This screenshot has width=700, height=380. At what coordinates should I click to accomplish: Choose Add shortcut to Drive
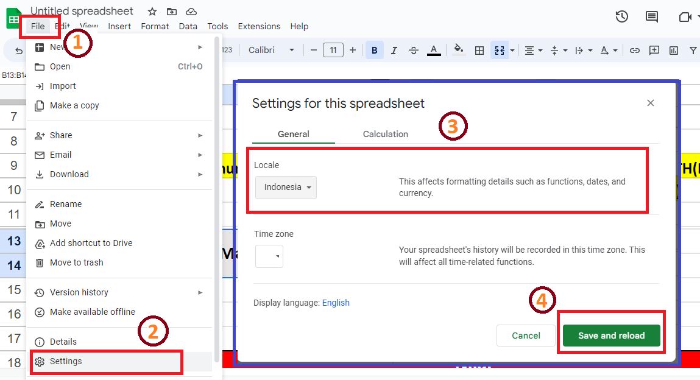pos(119,243)
